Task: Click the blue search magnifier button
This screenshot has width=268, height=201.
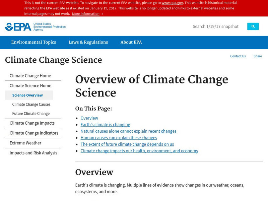Action: 253,26
